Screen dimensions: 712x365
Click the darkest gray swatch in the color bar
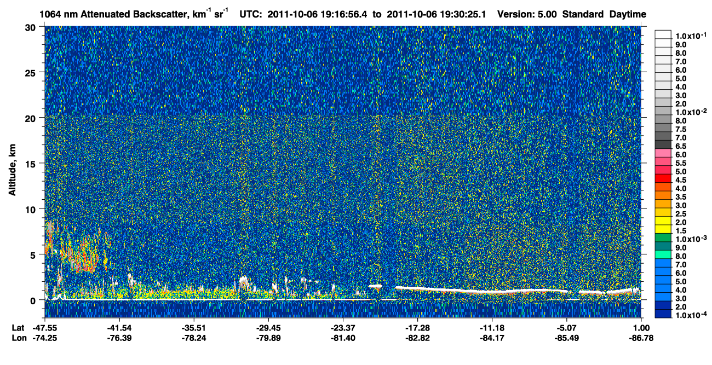pos(663,144)
